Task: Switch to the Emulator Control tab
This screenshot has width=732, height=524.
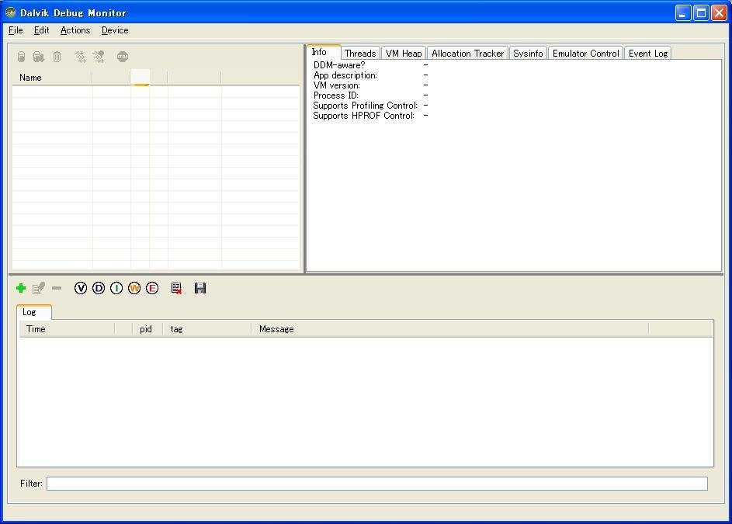Action: pyautogui.click(x=586, y=54)
